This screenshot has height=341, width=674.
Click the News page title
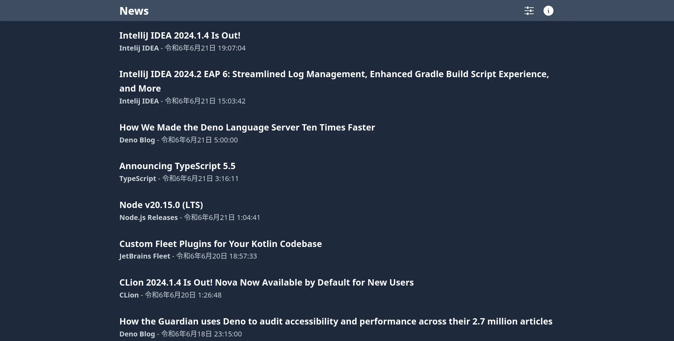tap(134, 11)
